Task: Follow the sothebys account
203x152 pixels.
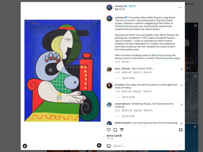Action: 132,6
